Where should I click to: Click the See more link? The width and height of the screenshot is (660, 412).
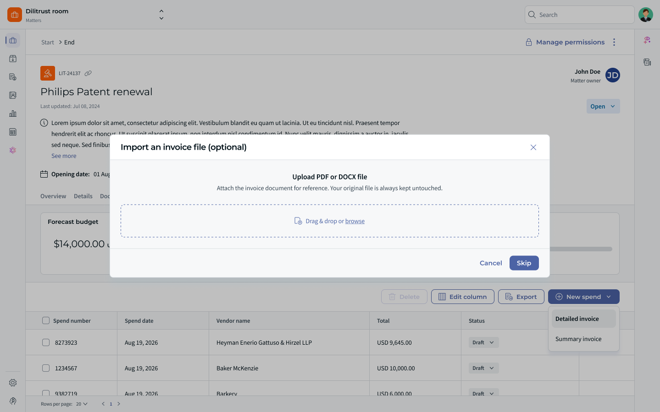pos(64,156)
